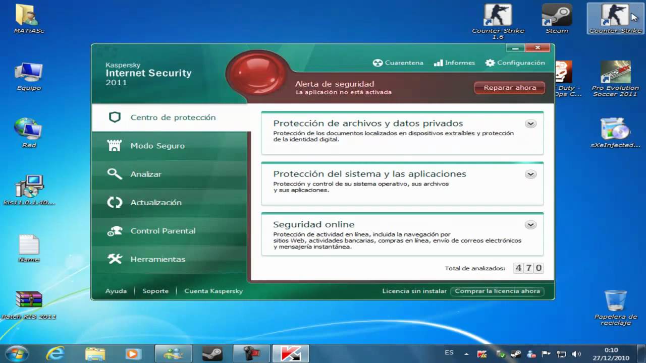
Task: Open the Analizar section
Action: 169,174
